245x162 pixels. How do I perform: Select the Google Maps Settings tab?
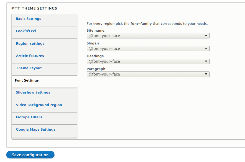point(44,131)
